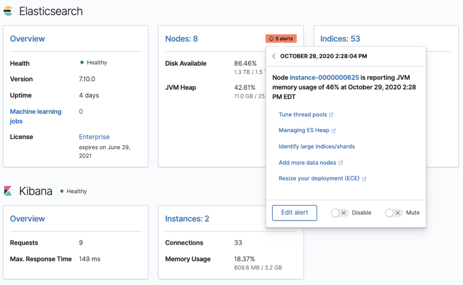Open the Indices: 53 panel link
Image resolution: width=463 pixels, height=285 pixels.
click(x=340, y=39)
